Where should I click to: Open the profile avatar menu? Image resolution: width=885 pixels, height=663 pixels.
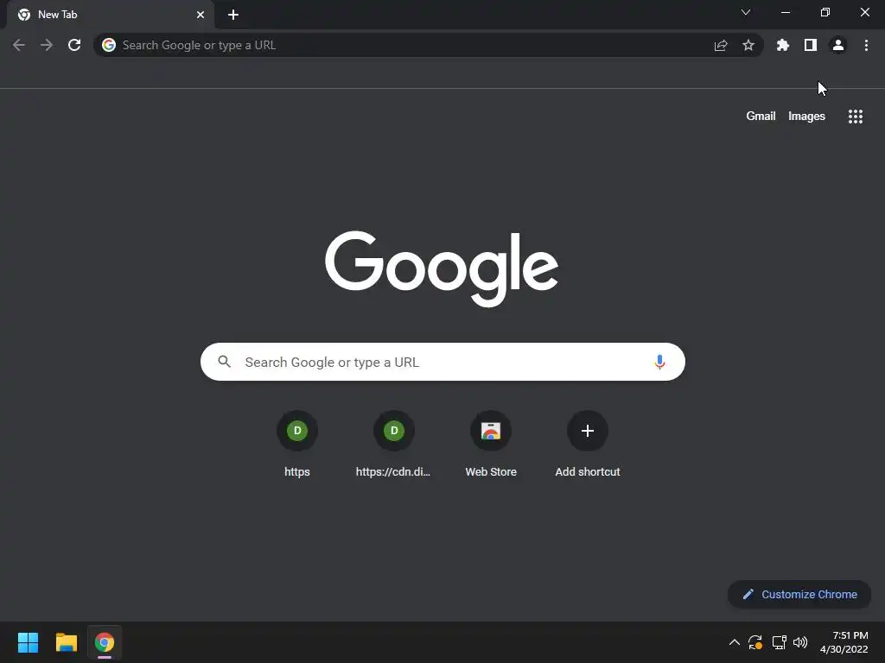(838, 45)
